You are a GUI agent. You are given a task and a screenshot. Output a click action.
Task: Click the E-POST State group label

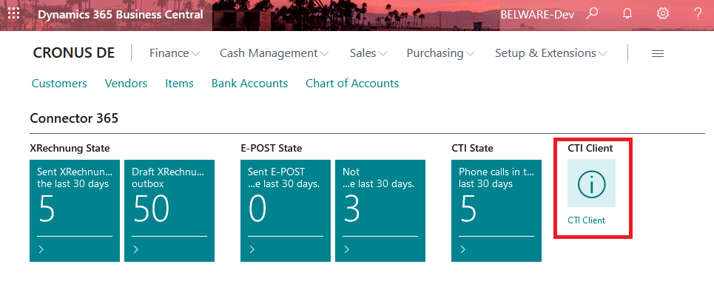(x=272, y=149)
